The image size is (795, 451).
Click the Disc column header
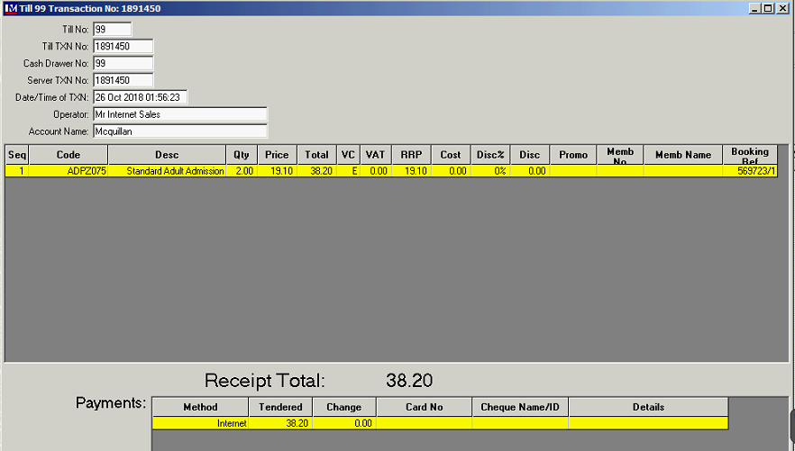point(529,155)
